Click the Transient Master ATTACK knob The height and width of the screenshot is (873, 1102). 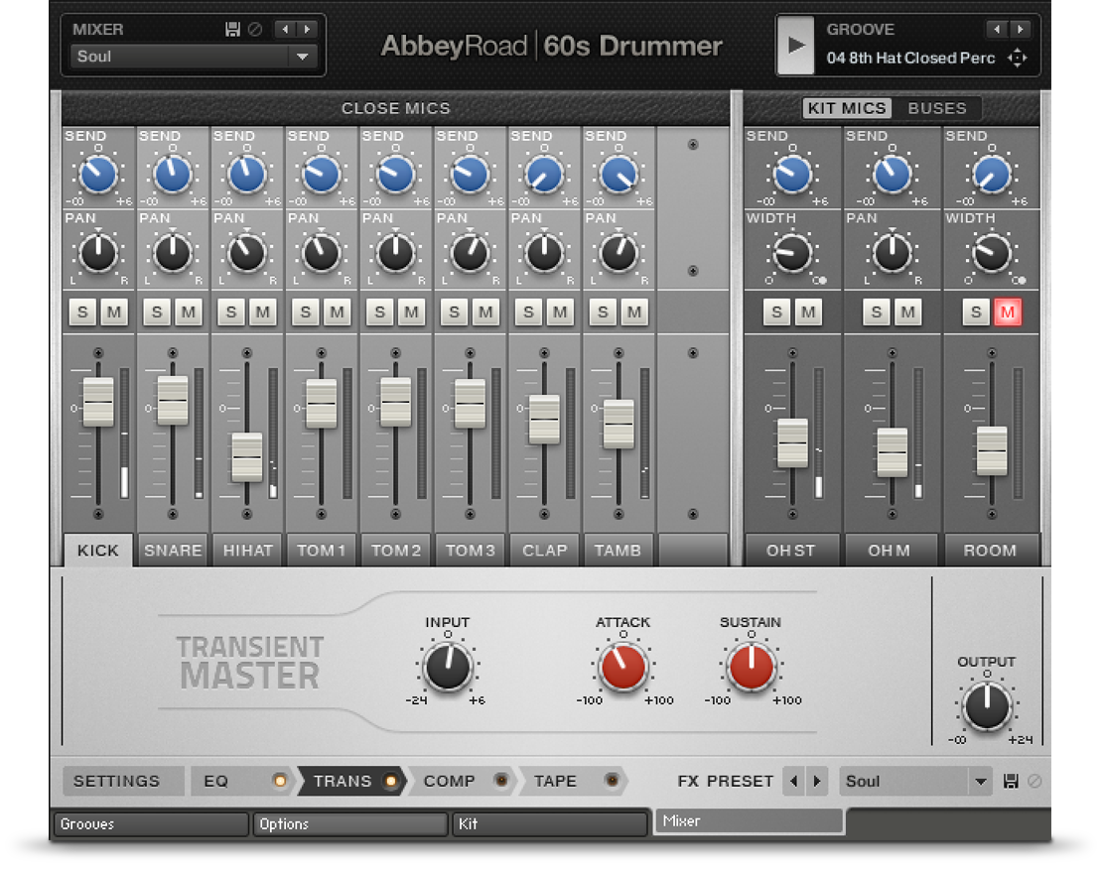pos(622,668)
